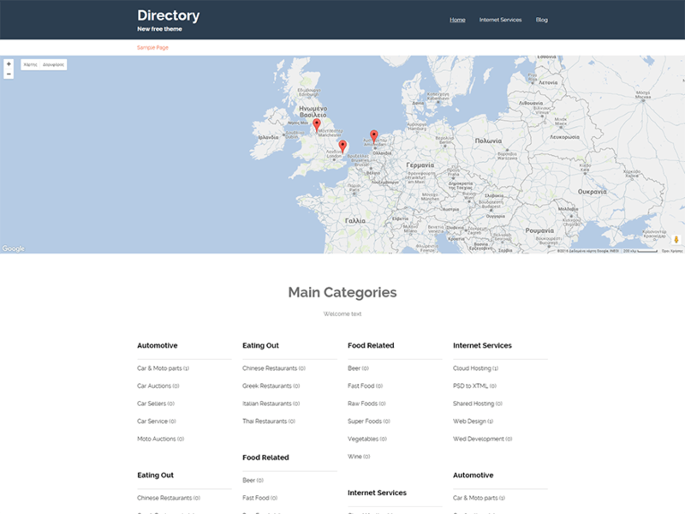Click the red marker in northern England
Viewport: 685px width, 514px height.
click(x=315, y=123)
